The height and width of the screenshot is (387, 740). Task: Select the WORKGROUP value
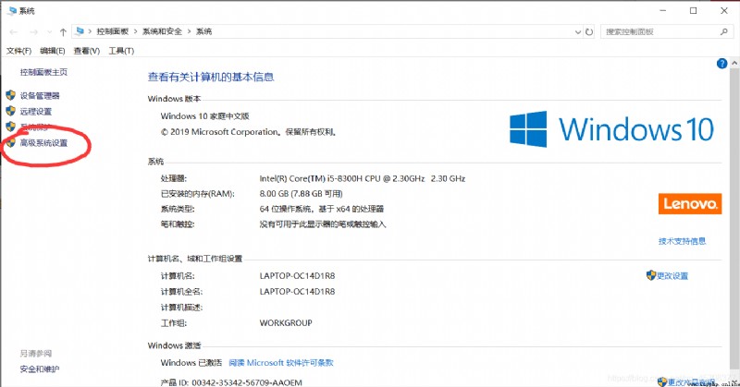pyautogui.click(x=286, y=323)
